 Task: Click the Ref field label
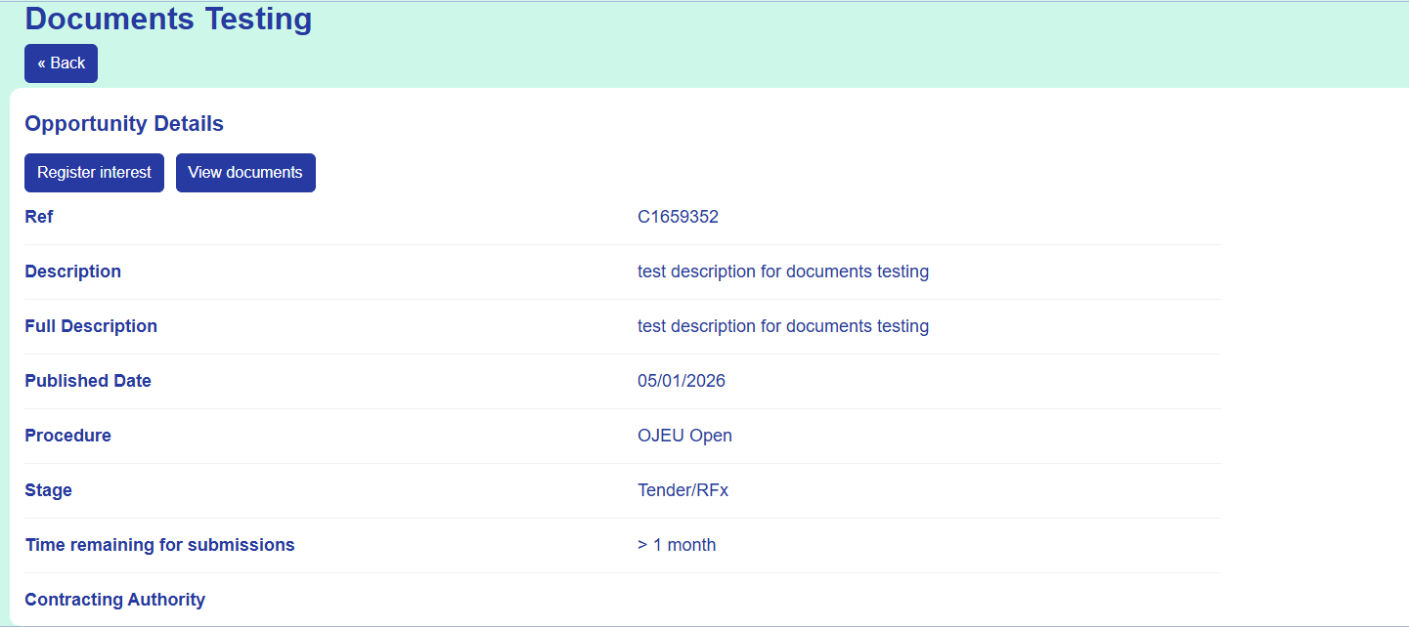pyautogui.click(x=39, y=217)
